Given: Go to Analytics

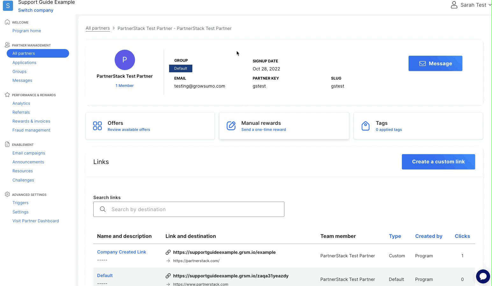Looking at the screenshot, I should click(21, 104).
